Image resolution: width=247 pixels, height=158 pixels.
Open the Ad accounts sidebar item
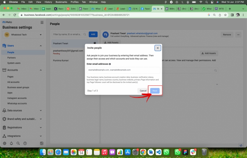13,82
